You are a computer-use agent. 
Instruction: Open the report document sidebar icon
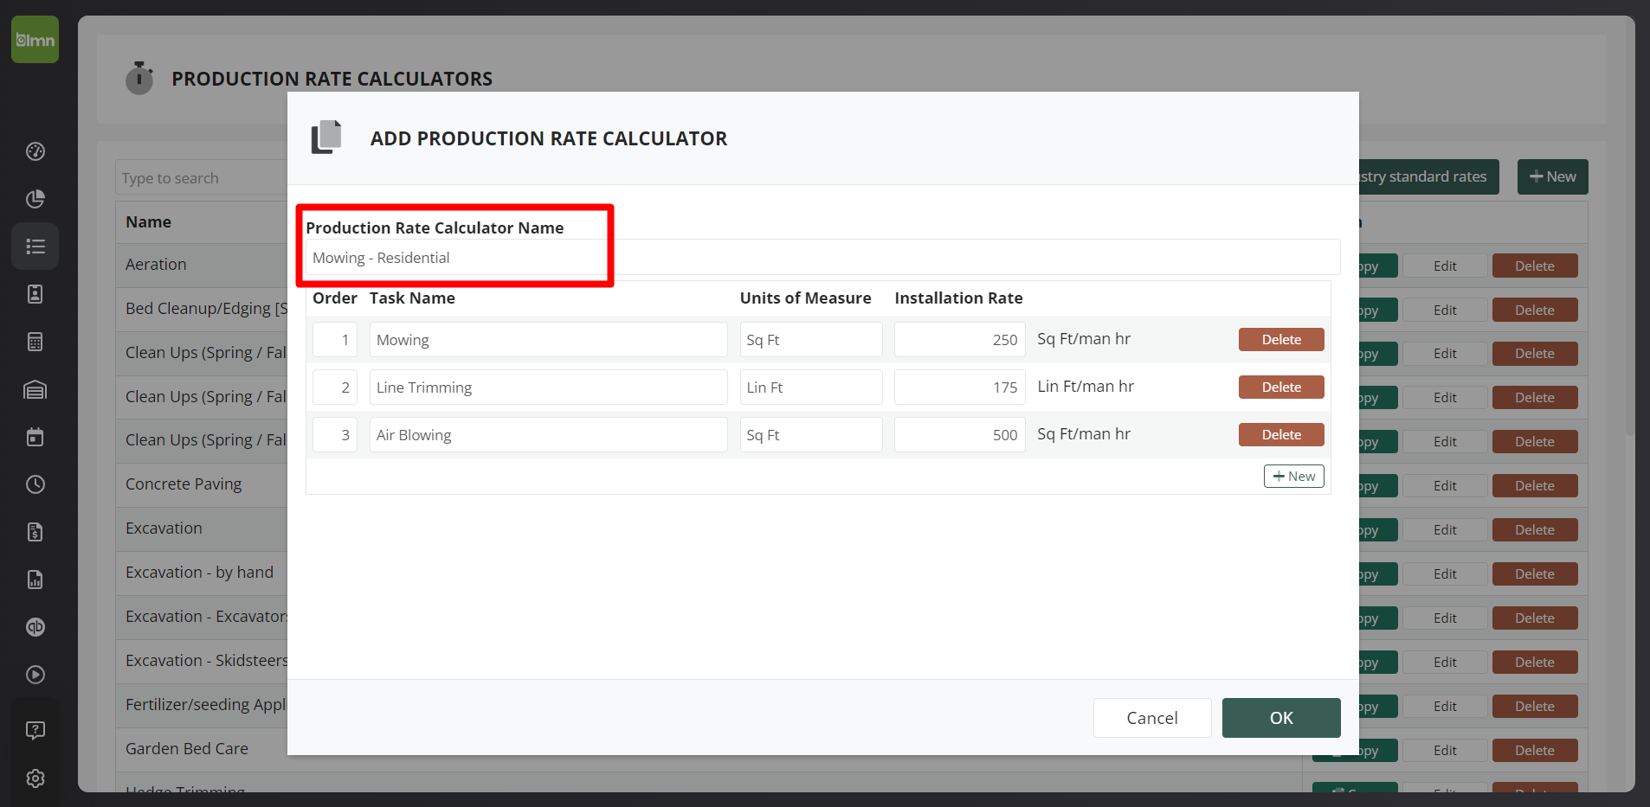(x=35, y=580)
